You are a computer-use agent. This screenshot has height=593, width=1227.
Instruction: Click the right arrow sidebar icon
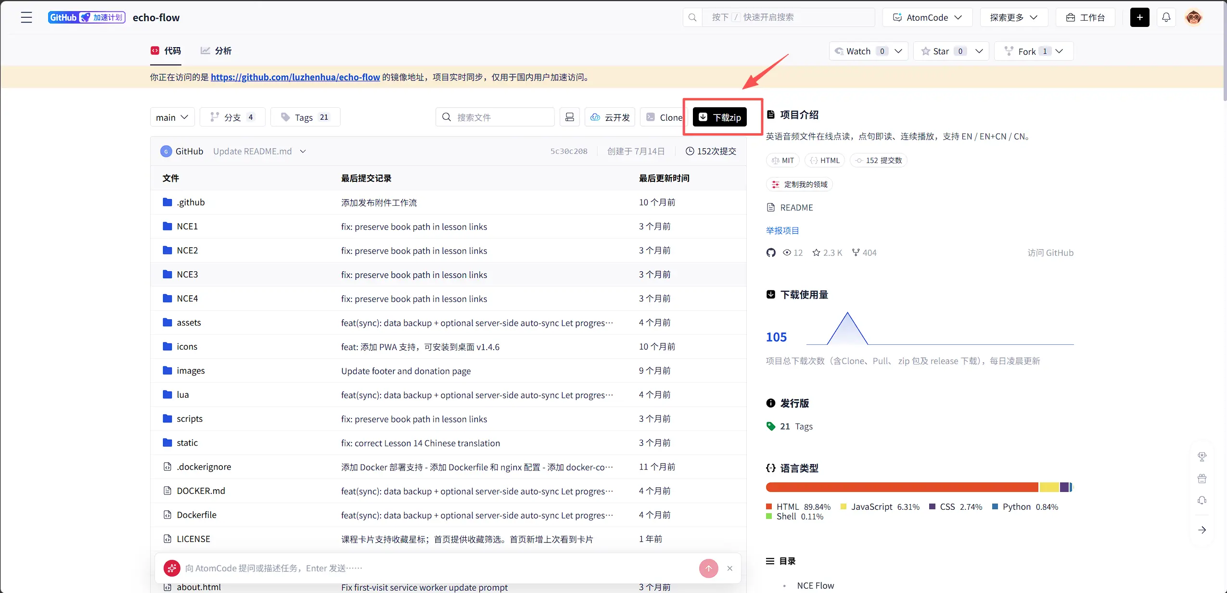click(1202, 530)
